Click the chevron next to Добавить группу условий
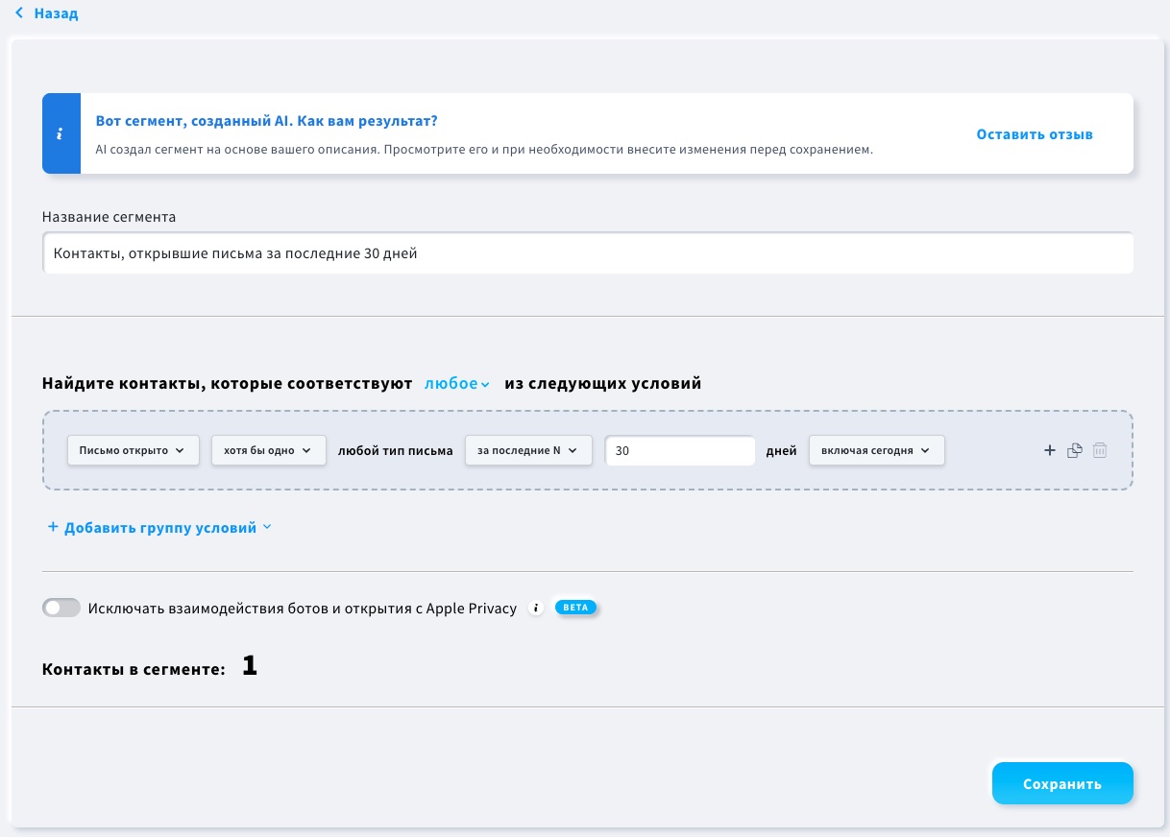 [x=267, y=527]
